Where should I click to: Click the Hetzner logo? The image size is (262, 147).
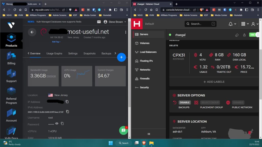tap(137, 24)
